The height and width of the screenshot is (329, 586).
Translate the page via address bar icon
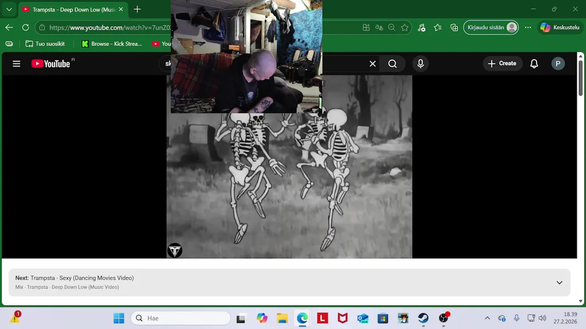379,27
